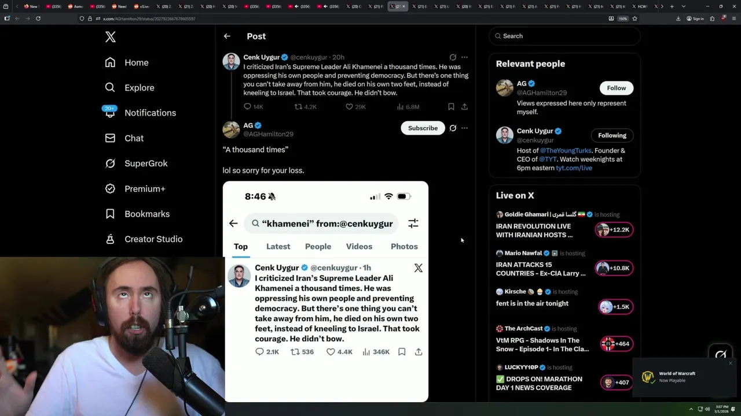Open Premium+ in sidebar
Screen dimensions: 741x416
135,188
